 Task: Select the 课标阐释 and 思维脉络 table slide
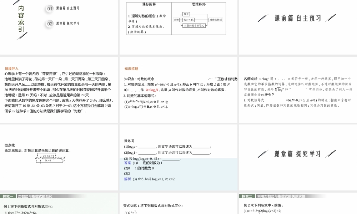(x=178, y=27)
